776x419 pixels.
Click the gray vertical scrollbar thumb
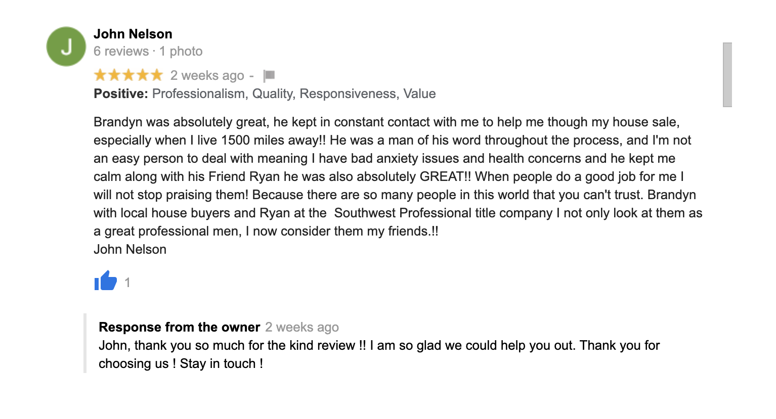click(727, 75)
